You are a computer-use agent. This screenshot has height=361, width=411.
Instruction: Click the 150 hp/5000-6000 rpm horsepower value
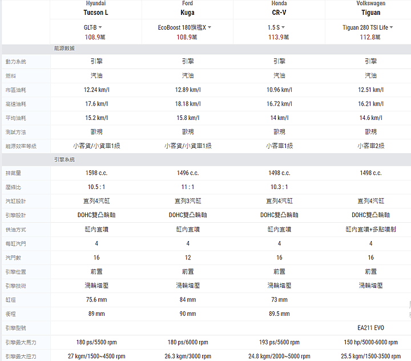click(x=371, y=342)
